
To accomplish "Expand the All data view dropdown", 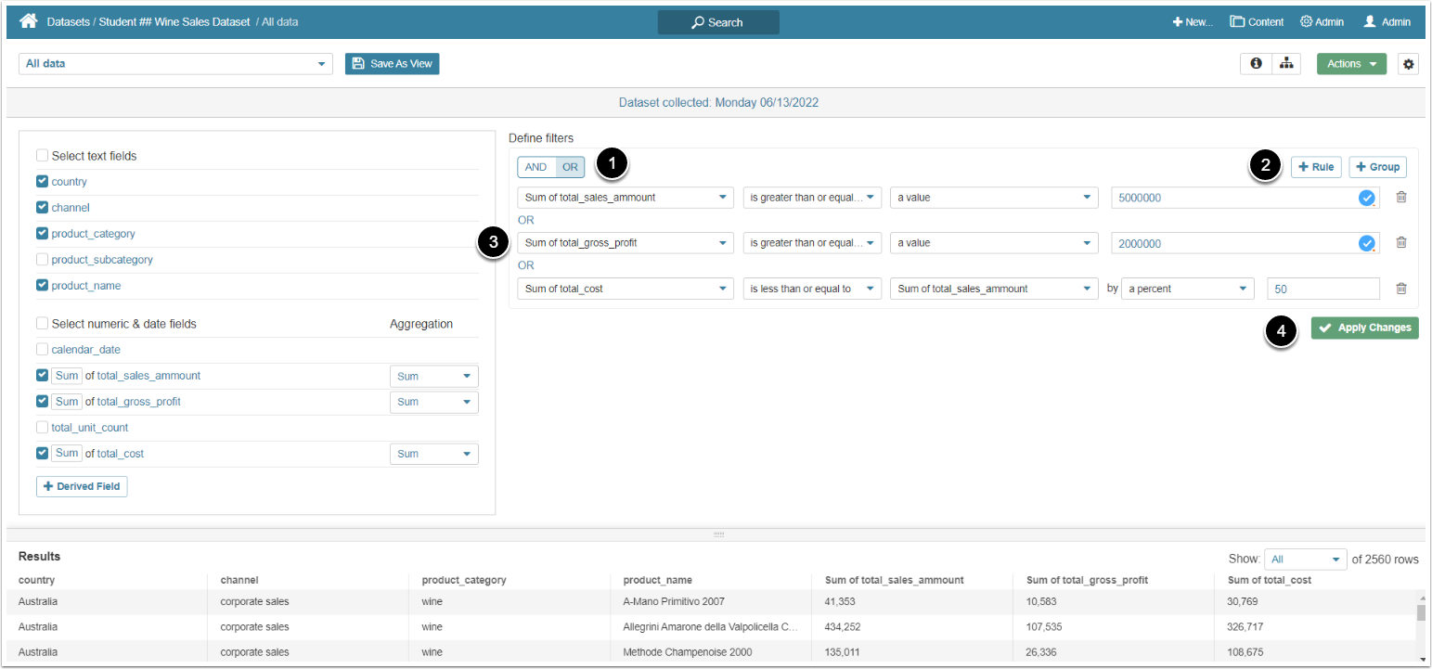I will click(175, 64).
